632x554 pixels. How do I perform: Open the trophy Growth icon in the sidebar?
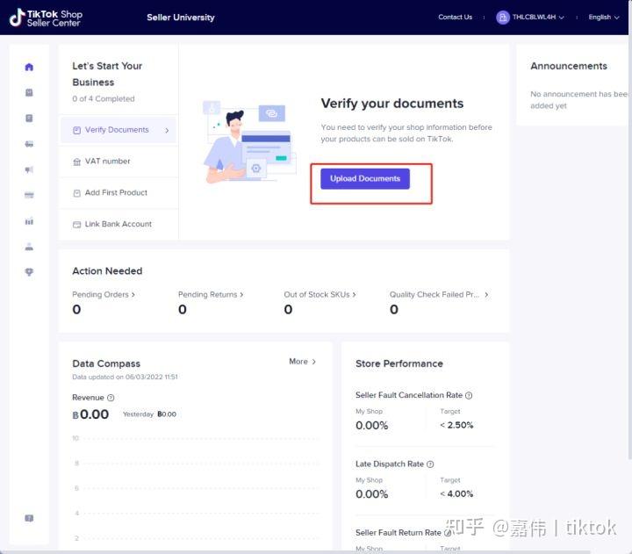point(29,272)
